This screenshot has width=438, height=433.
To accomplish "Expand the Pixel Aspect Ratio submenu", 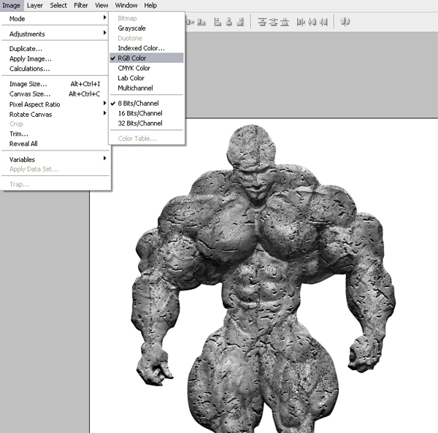I will coord(55,104).
